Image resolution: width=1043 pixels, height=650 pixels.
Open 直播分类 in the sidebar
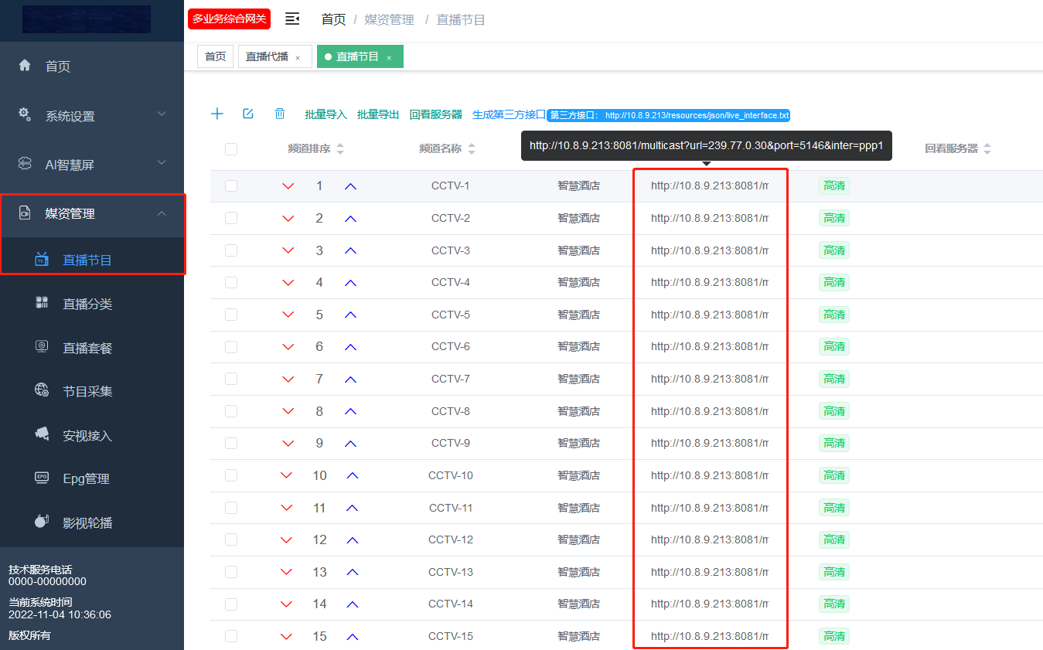87,304
